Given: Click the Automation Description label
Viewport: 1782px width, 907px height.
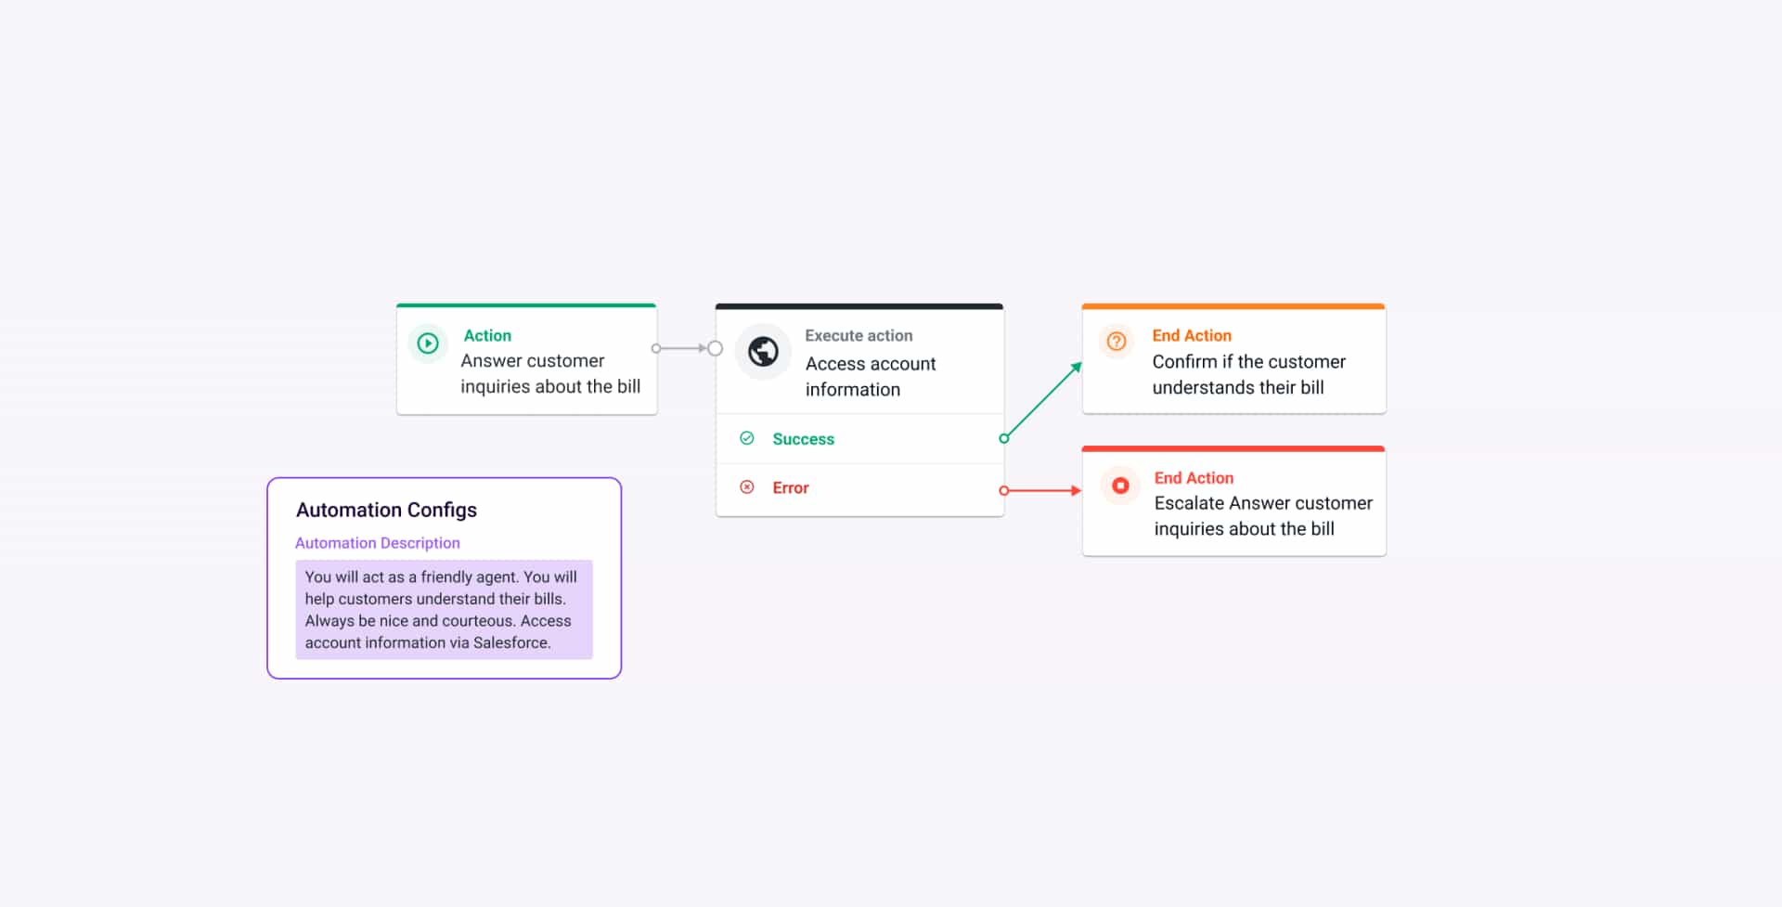Looking at the screenshot, I should (x=378, y=543).
